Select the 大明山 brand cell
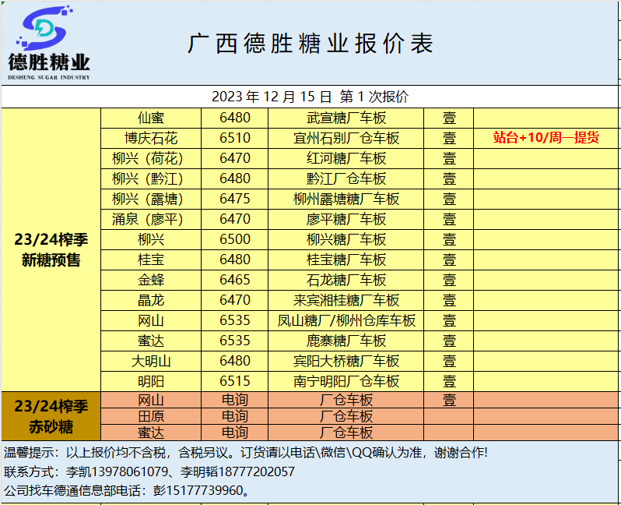The width and height of the screenshot is (621, 505). point(151,361)
